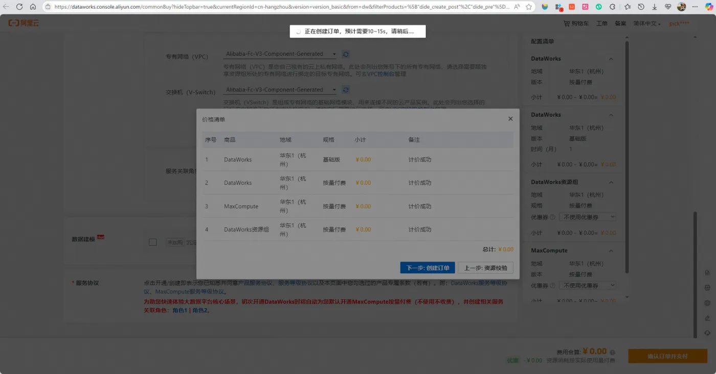The height and width of the screenshot is (374, 716).
Task: Open the headset support icon in floating sidebar
Action: 707,333
